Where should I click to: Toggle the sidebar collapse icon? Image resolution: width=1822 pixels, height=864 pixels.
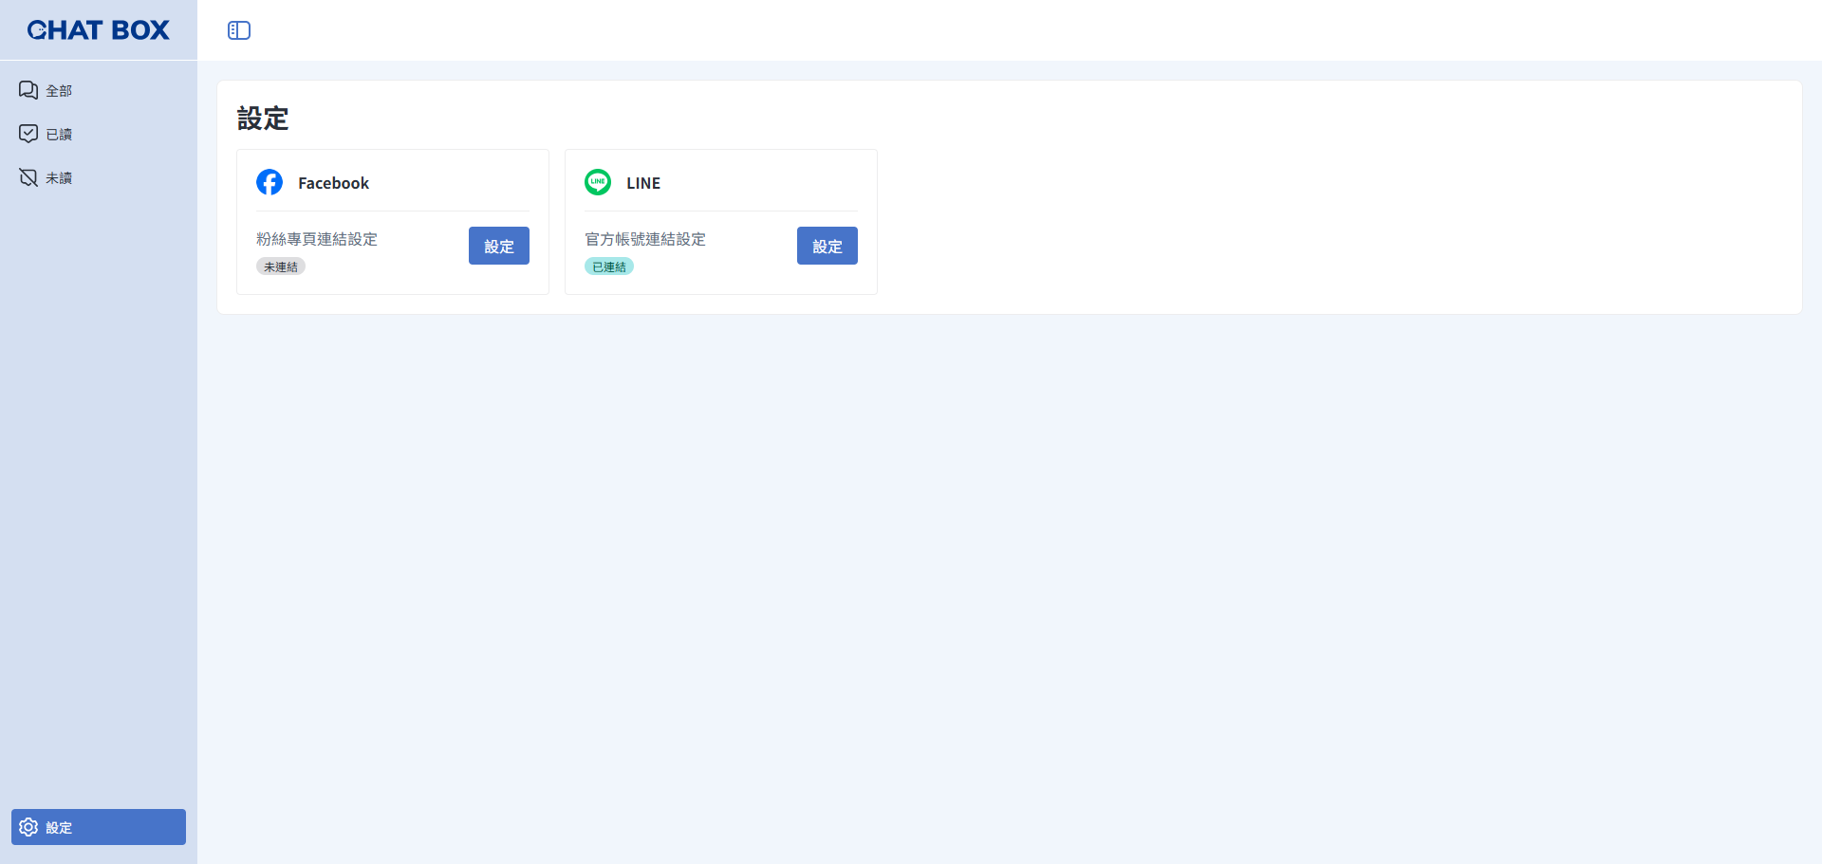239,30
